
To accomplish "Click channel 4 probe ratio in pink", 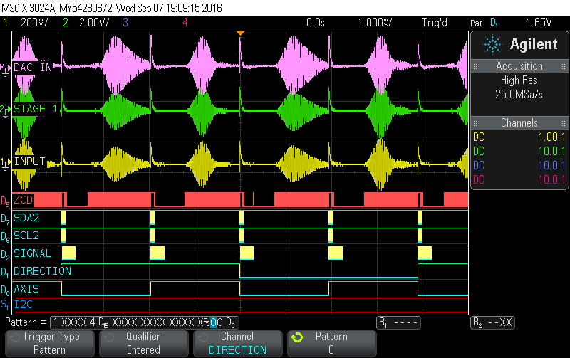I will 551,179.
